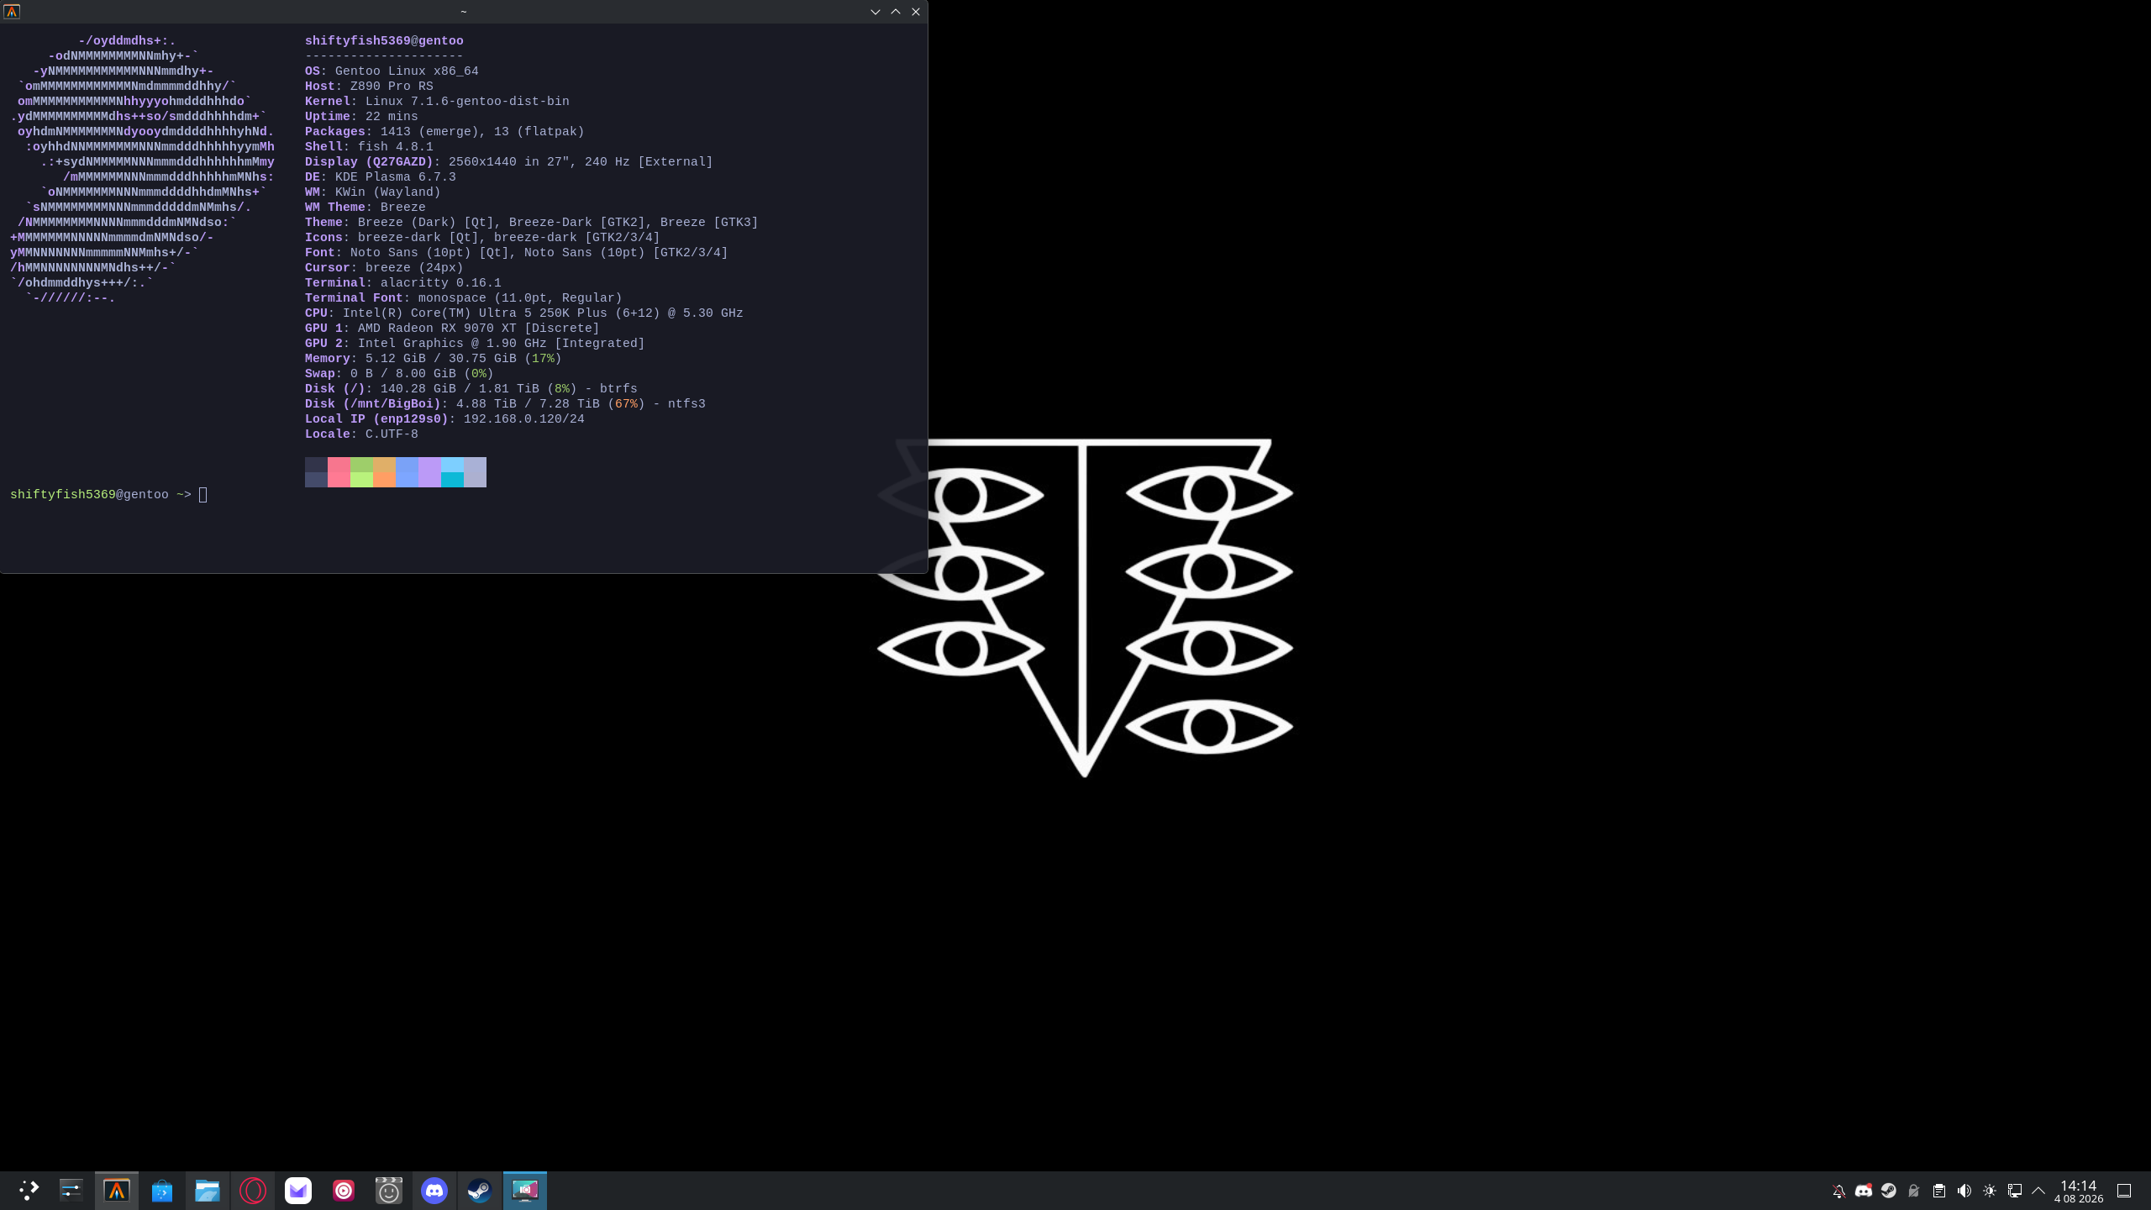Viewport: 2151px width, 1210px height.
Task: Select the Spectacle screenshot taskbar entry
Action: [525, 1190]
